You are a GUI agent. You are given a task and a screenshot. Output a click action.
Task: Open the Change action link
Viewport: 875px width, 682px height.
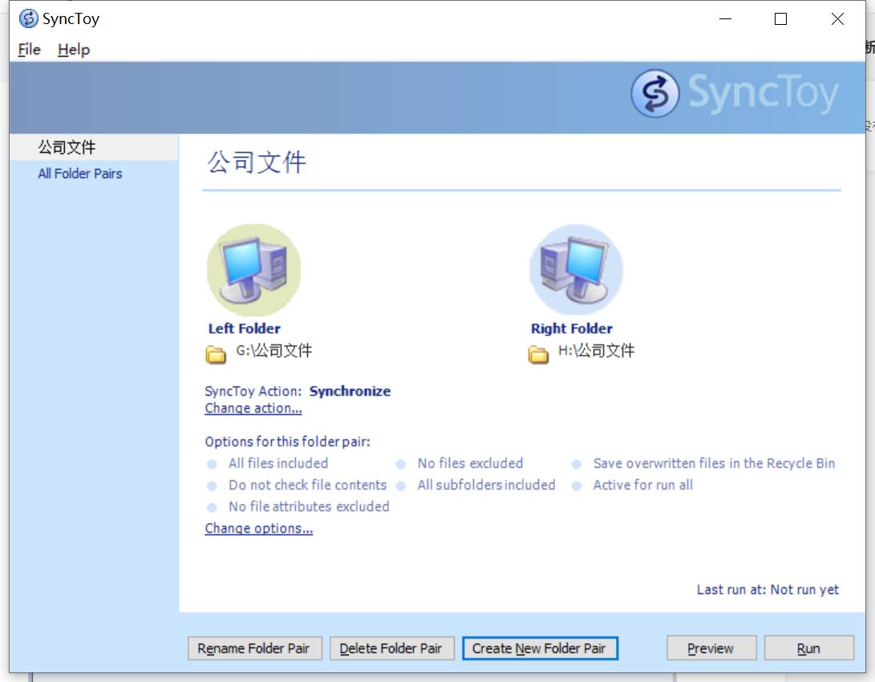(251, 408)
